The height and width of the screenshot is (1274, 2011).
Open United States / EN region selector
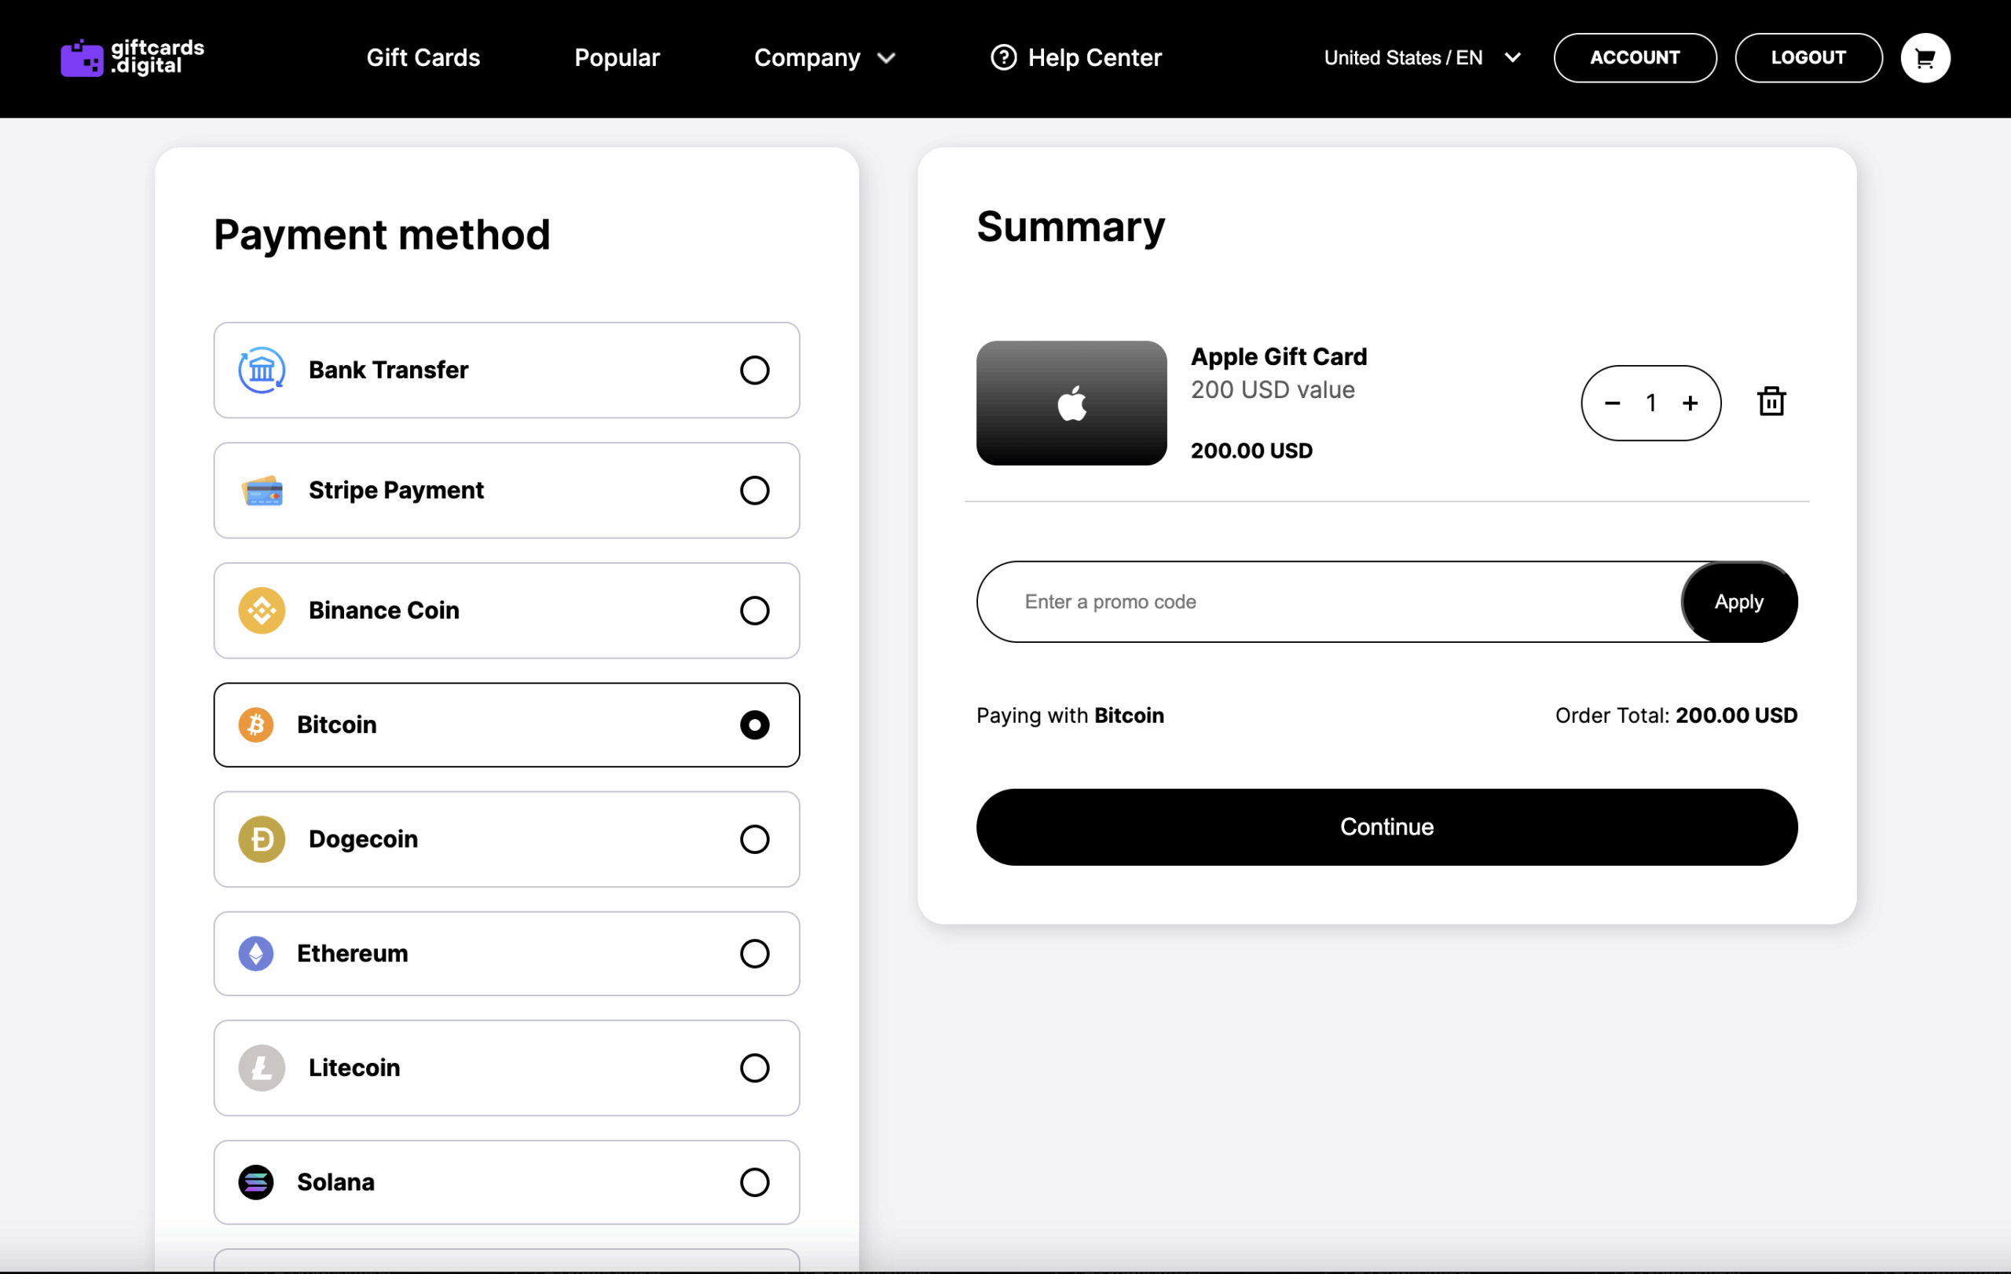pyautogui.click(x=1421, y=57)
